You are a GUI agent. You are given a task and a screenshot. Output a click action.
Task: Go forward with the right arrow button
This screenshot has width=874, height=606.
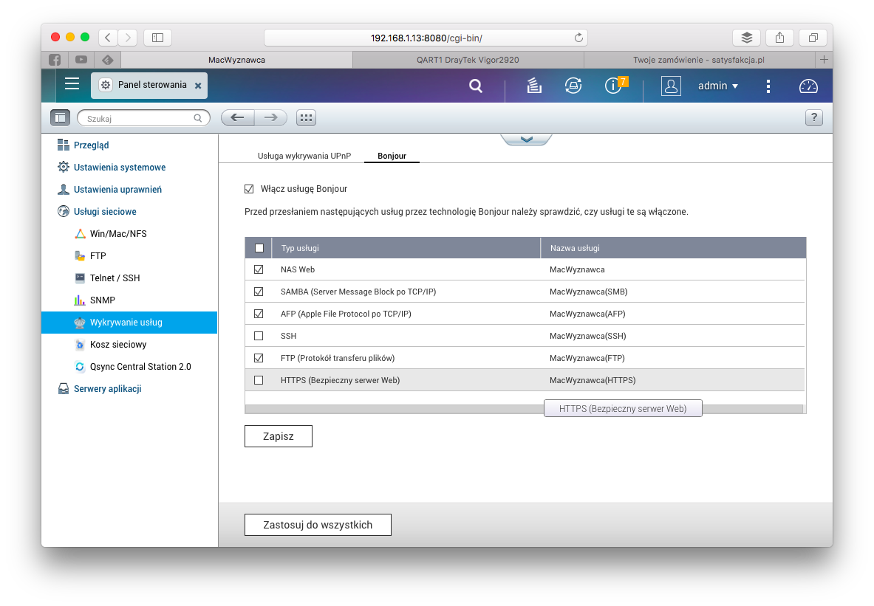(271, 117)
